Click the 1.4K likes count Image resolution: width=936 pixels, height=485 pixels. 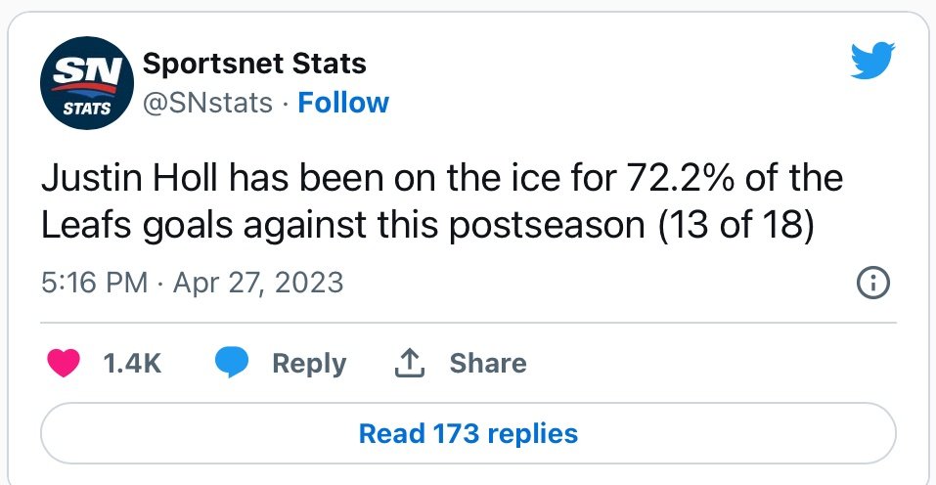[131, 363]
